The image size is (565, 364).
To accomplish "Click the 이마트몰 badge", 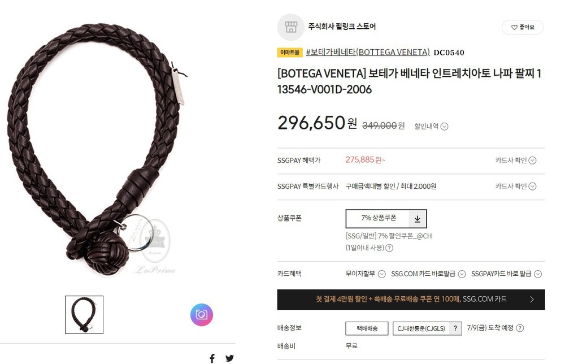I will (x=290, y=52).
